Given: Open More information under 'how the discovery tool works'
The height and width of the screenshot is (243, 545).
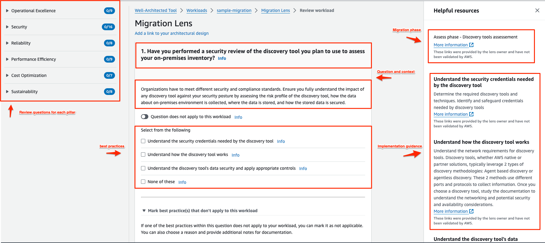Looking at the screenshot, I should click(451, 211).
